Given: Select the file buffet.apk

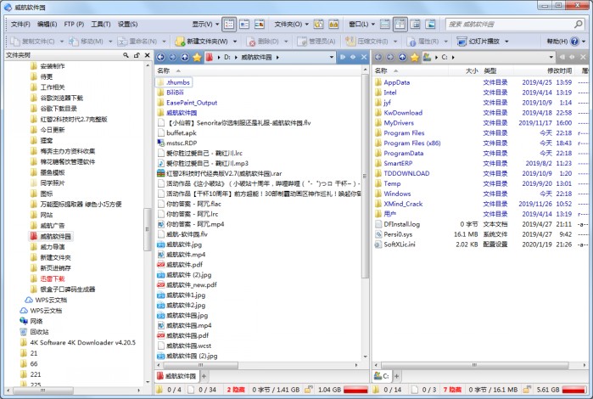Looking at the screenshot, I should [182, 133].
